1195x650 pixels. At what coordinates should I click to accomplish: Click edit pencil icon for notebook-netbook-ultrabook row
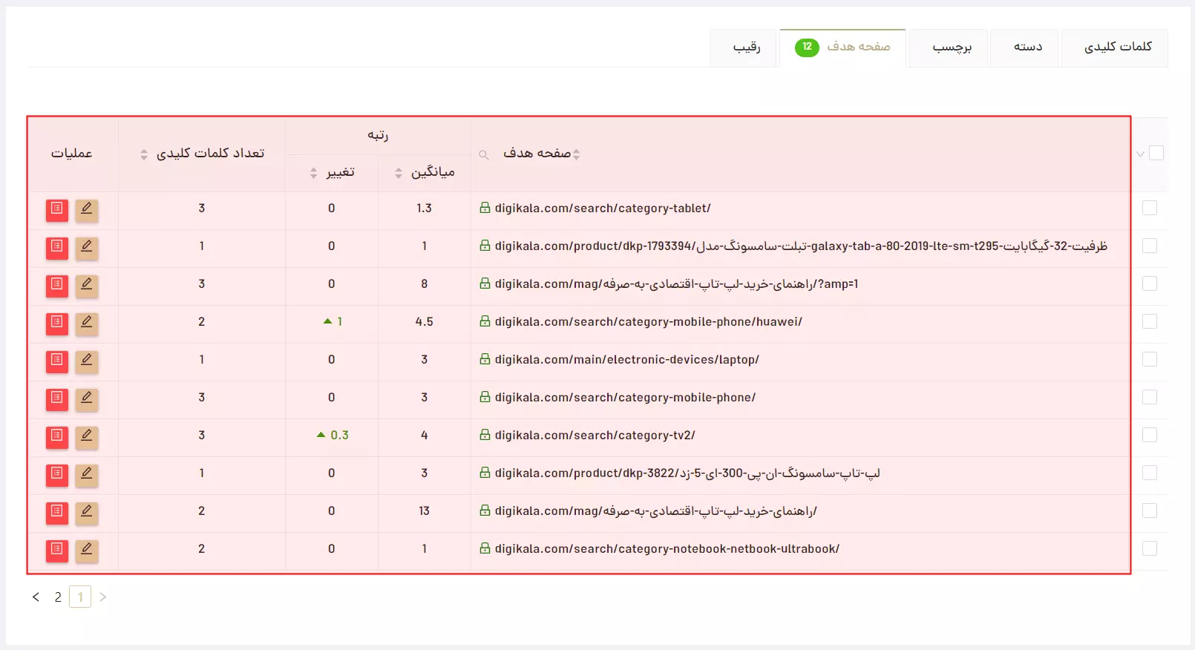point(87,550)
